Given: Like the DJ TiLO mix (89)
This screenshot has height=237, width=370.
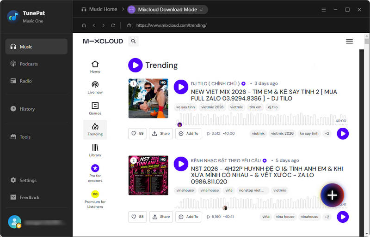Looking at the screenshot, I should [137, 133].
